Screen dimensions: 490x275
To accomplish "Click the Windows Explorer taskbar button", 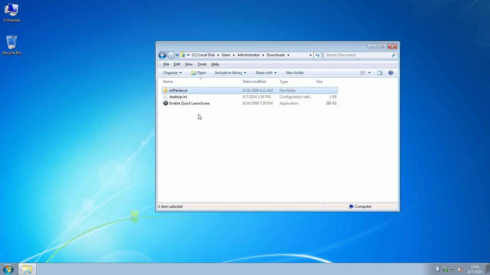I will click(x=27, y=269).
